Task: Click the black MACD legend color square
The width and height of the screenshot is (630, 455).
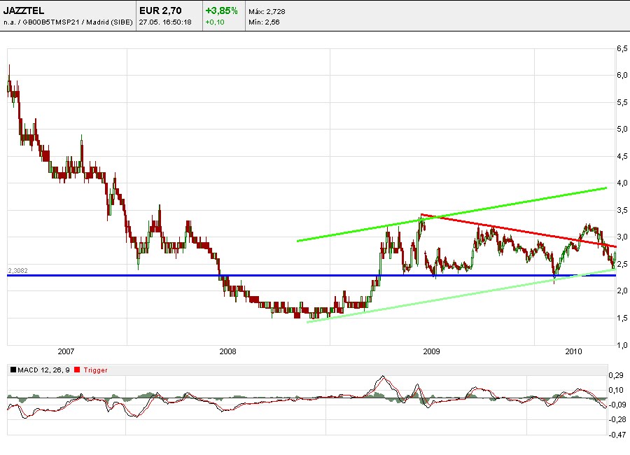Action: [13, 370]
